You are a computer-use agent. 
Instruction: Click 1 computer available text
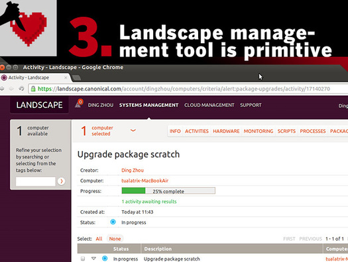(x=32, y=131)
